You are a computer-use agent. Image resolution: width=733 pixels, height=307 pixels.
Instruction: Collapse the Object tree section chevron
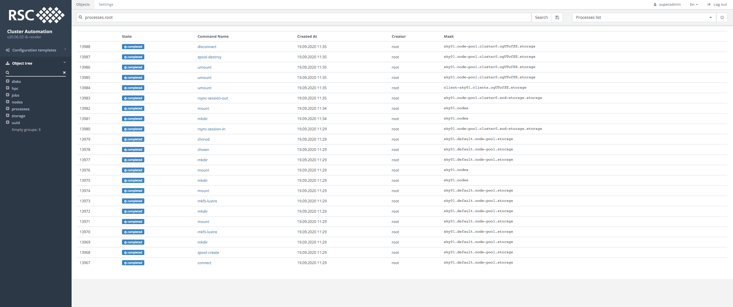[x=65, y=62]
